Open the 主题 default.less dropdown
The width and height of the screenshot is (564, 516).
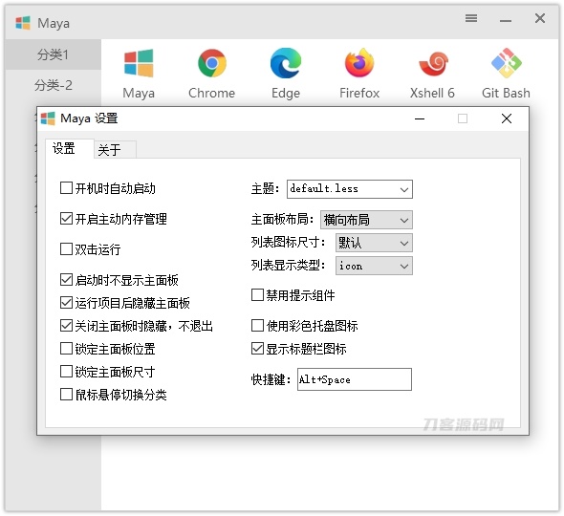click(350, 189)
